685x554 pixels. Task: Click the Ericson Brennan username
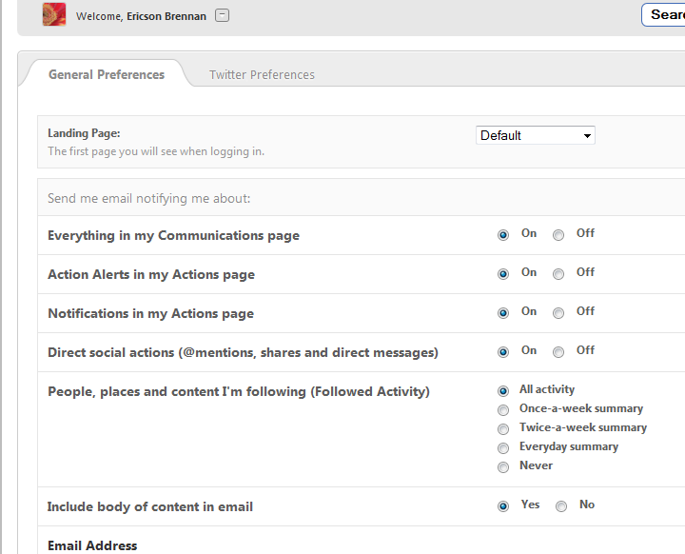tap(166, 16)
